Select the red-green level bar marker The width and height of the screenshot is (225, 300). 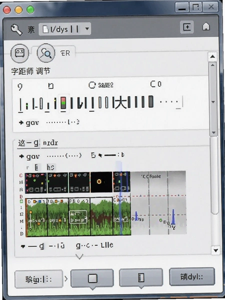[x=63, y=103]
